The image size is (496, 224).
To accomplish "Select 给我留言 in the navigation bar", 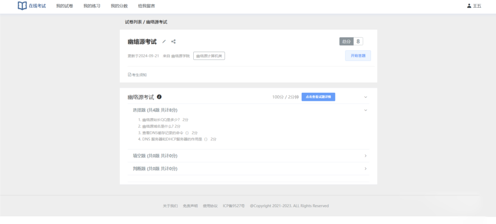I will [x=146, y=6].
